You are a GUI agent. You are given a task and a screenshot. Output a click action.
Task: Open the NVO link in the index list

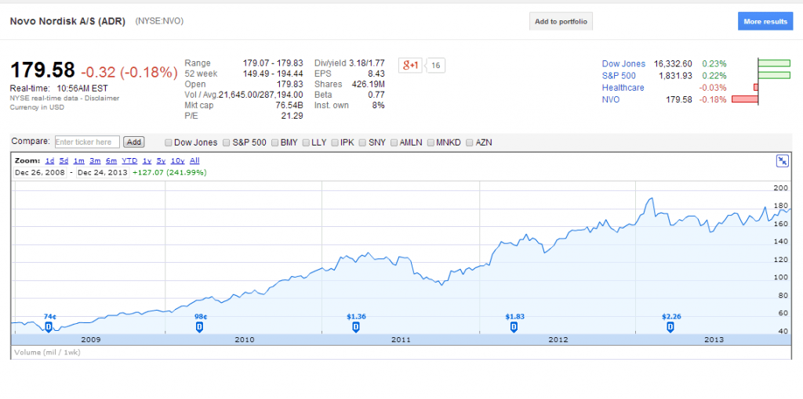click(x=610, y=99)
